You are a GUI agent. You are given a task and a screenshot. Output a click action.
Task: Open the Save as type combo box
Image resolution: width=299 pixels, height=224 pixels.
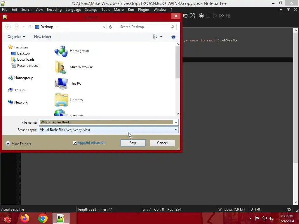click(109, 130)
